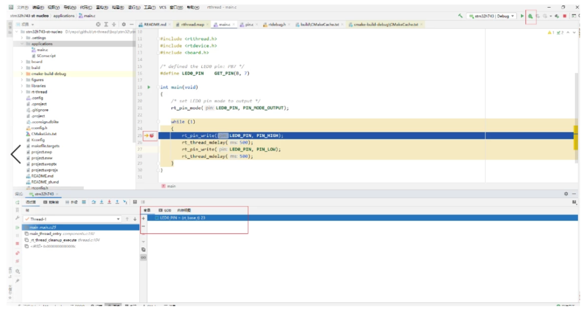Run the stm32h743 configuration

tap(523, 16)
